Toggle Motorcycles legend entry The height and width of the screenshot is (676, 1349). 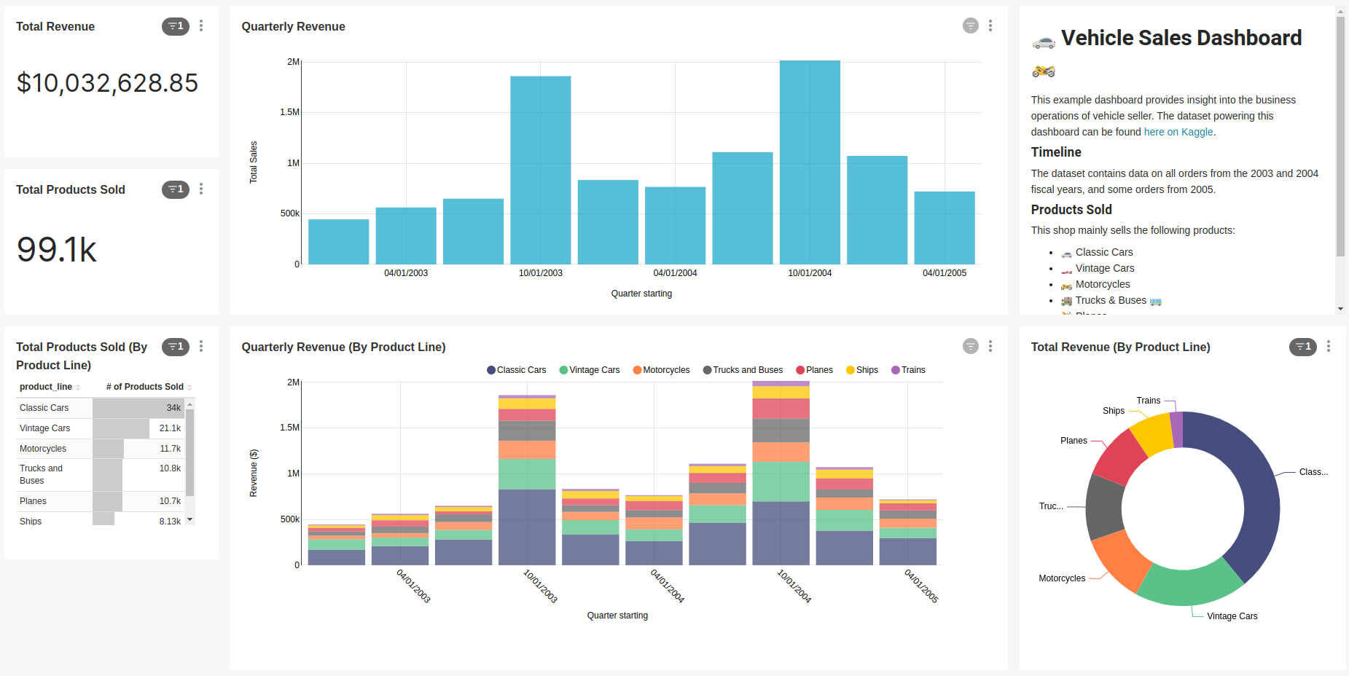(662, 370)
